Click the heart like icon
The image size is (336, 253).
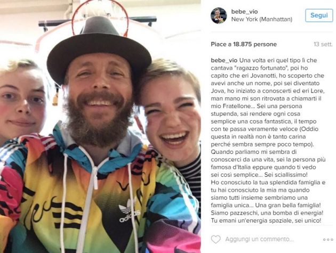pos(215,239)
